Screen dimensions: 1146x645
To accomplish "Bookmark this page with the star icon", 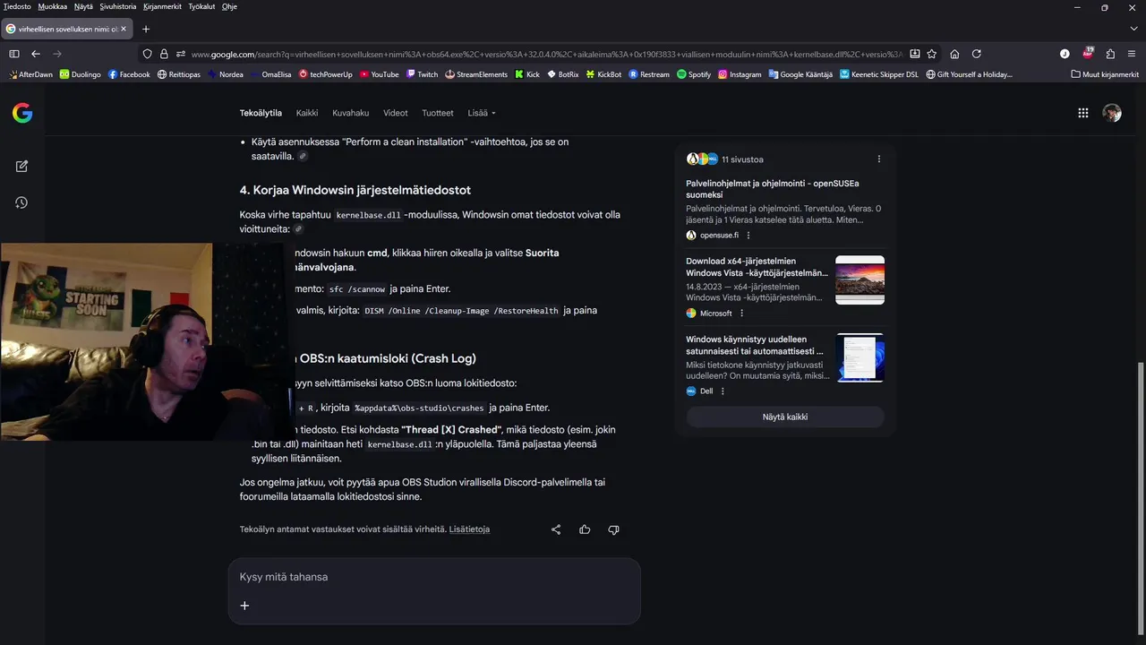I will point(932,54).
